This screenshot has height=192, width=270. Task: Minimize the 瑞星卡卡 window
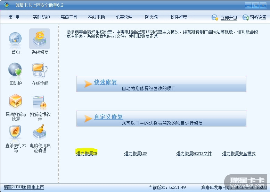[248, 5]
